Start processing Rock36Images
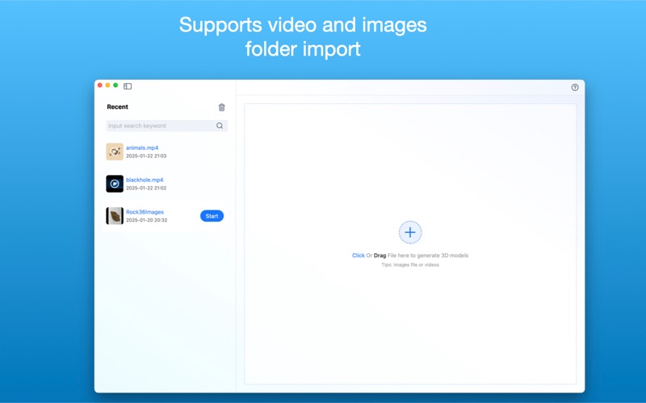The image size is (646, 403). [x=212, y=216]
